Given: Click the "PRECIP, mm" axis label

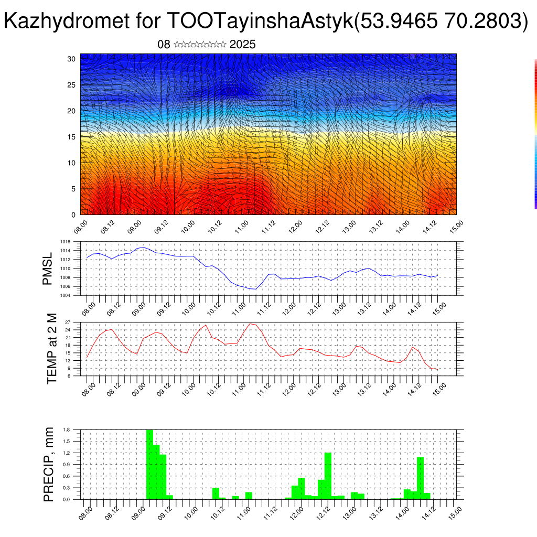Looking at the screenshot, I should [x=49, y=465].
